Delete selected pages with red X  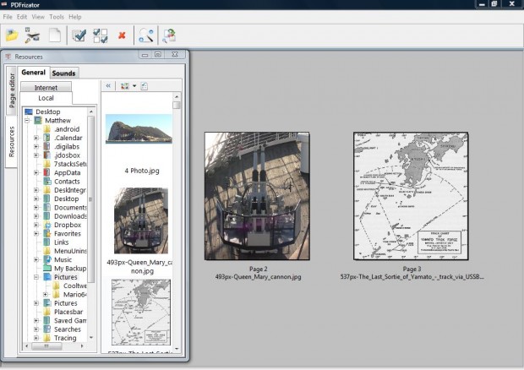122,35
